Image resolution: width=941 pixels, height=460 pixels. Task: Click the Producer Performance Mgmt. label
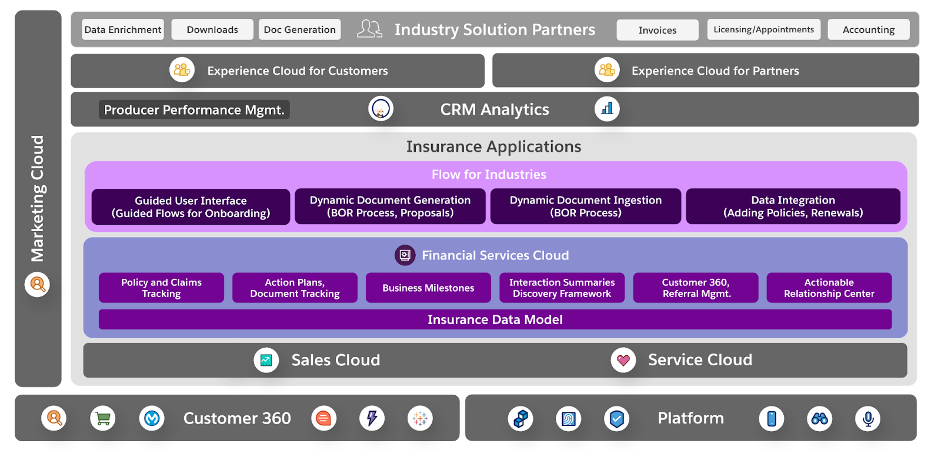(x=194, y=109)
